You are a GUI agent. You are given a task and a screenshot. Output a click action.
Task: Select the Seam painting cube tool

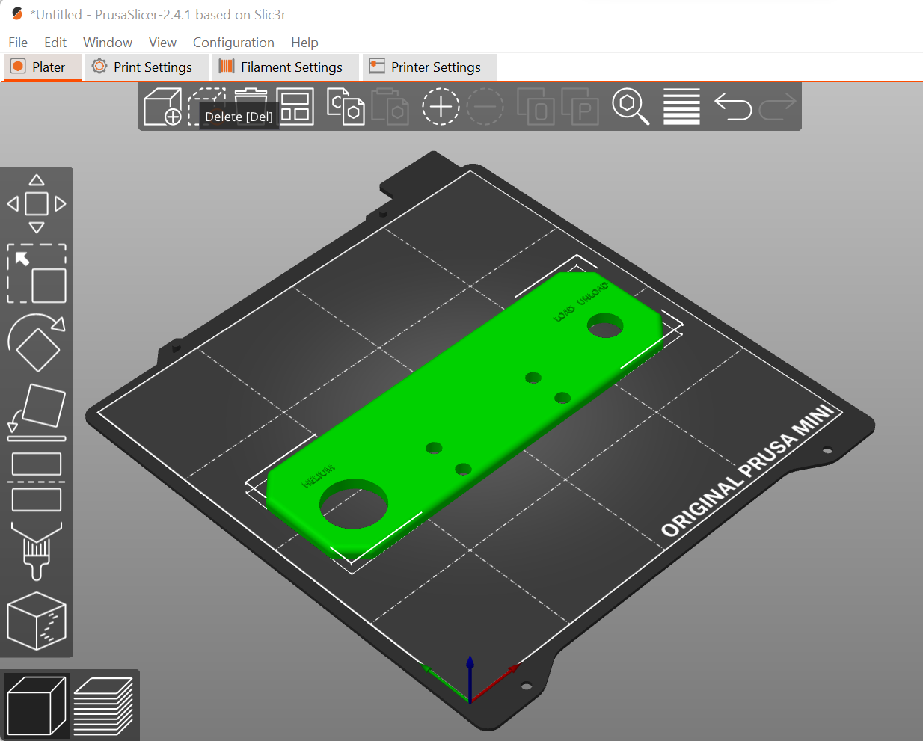pos(37,621)
